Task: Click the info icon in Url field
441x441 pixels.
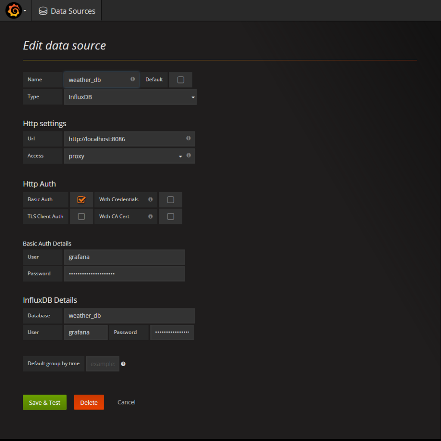Action: [189, 138]
